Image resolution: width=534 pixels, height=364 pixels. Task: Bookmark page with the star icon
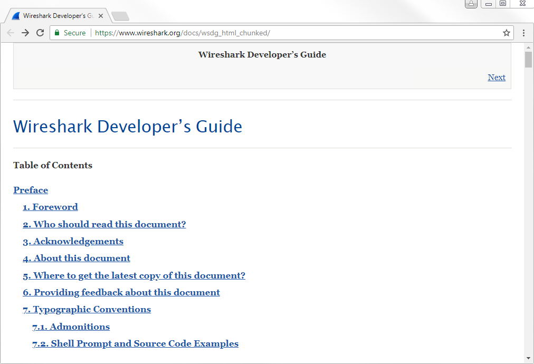point(507,33)
